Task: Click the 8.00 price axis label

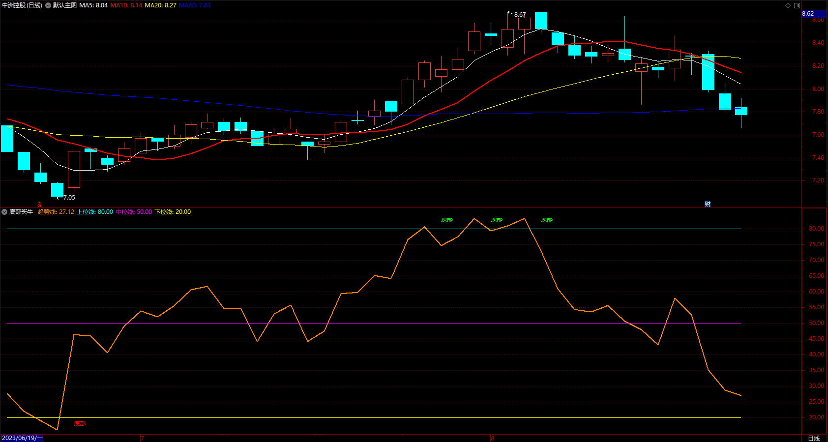Action: tap(818, 89)
